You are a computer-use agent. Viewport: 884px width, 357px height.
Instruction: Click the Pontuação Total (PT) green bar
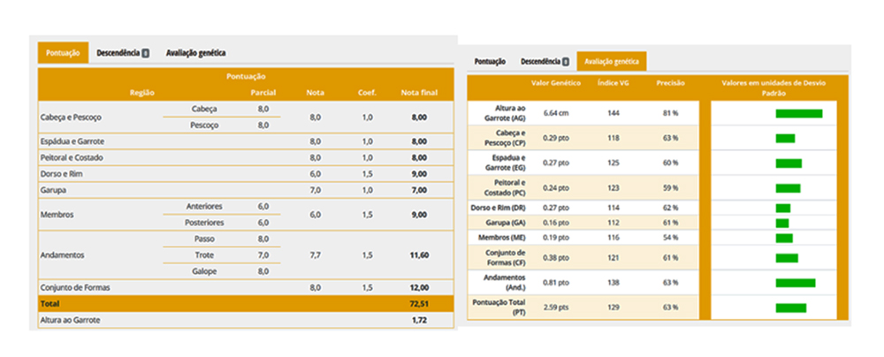click(791, 308)
